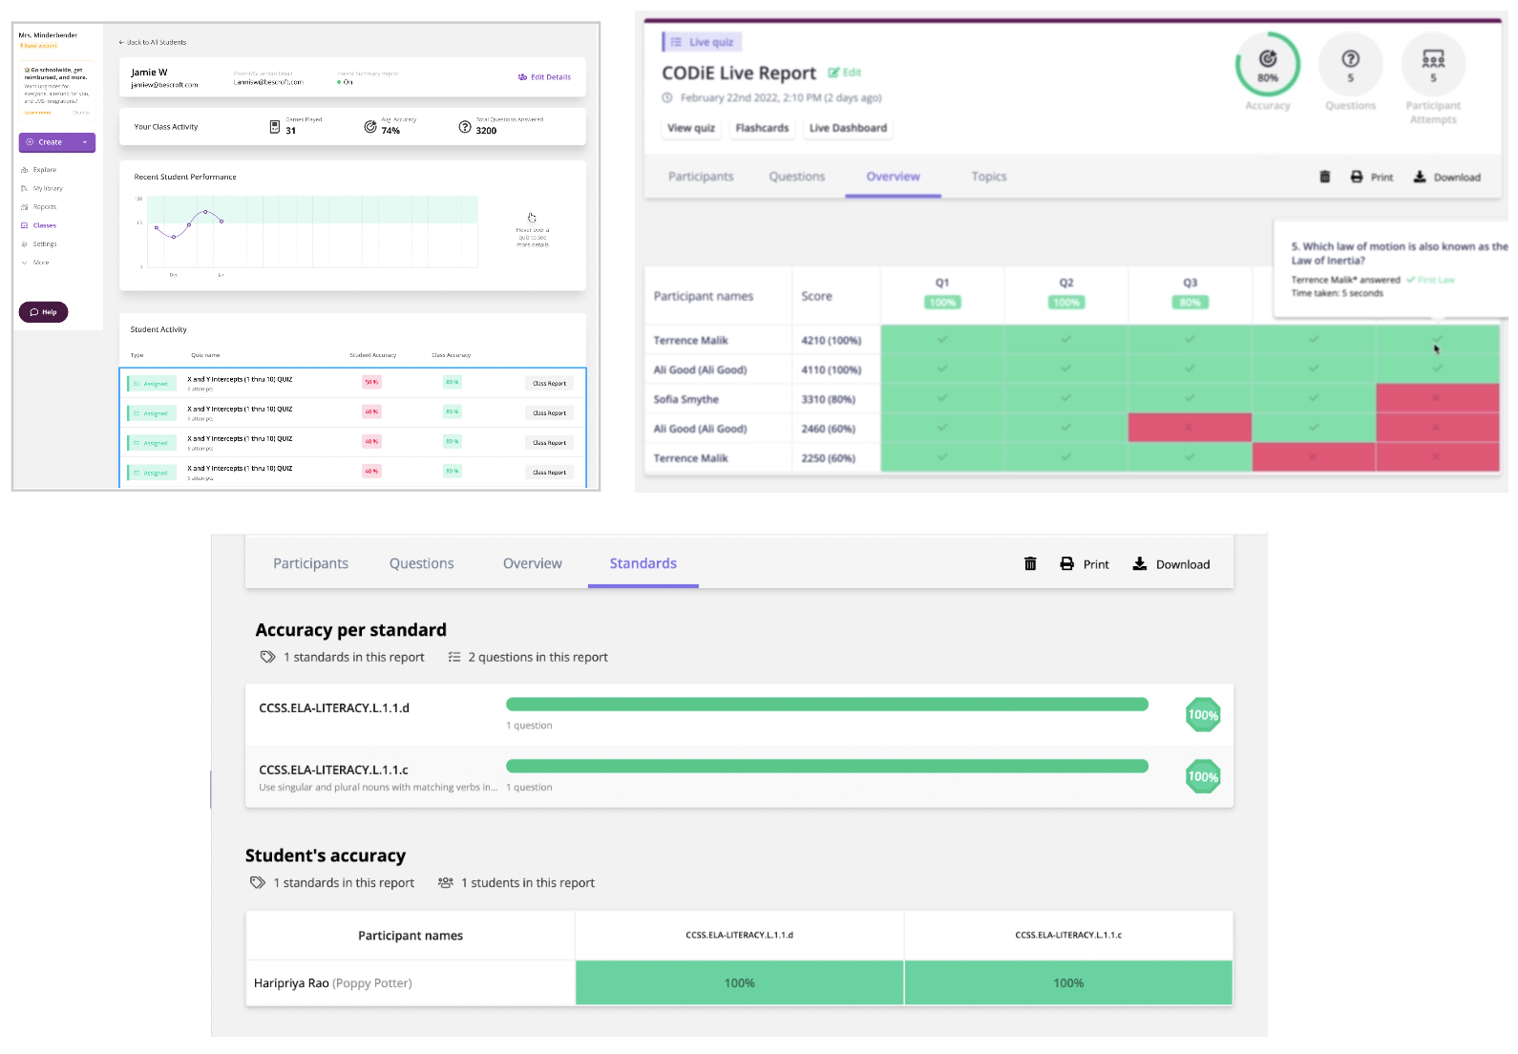
Task: Open the Flashcards button
Action: point(762,128)
